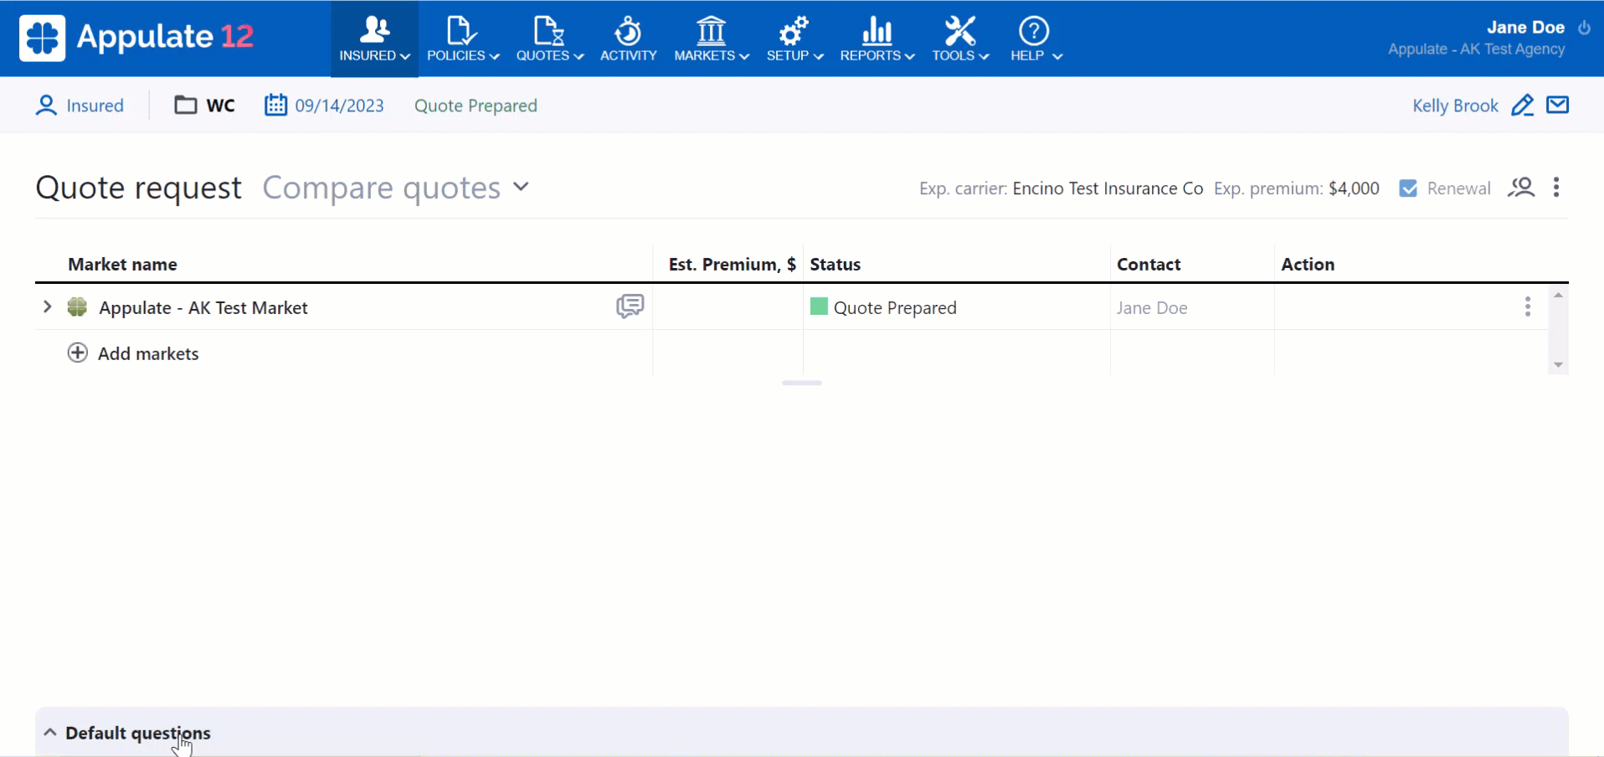
Task: Click the Status column header
Action: 835,265
